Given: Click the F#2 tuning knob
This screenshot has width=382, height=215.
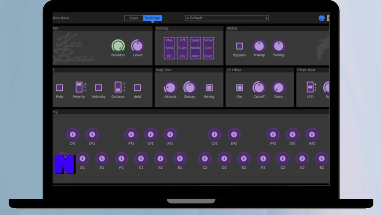Looking at the screenshot, I should point(273,134).
